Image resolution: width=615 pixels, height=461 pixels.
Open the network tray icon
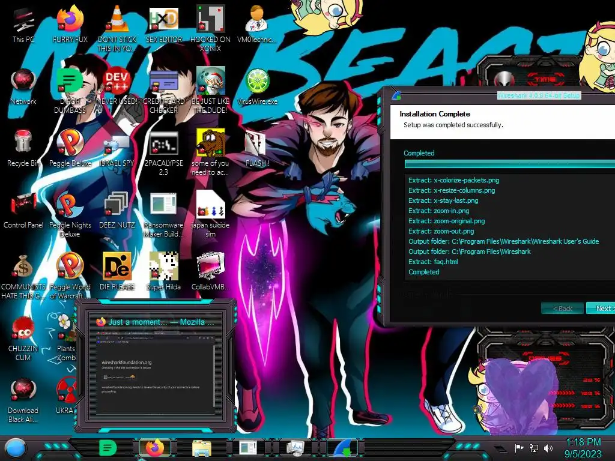[x=534, y=448]
